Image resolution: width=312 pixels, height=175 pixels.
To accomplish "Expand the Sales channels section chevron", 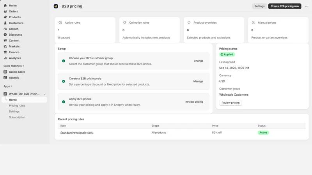I will coord(23,66).
